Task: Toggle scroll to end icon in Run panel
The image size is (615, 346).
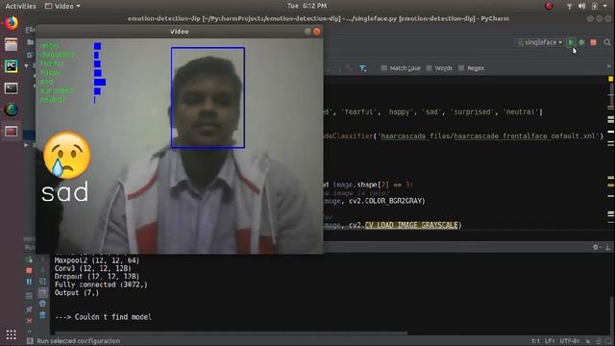Action: coord(42,292)
